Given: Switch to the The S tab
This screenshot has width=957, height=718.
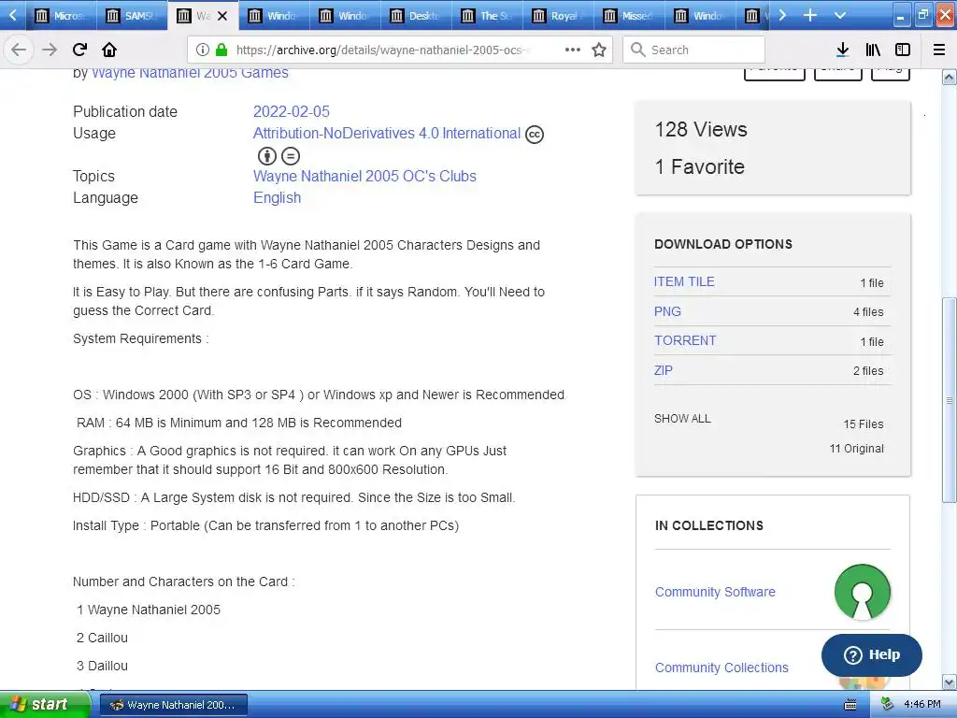Looking at the screenshot, I should click(486, 16).
